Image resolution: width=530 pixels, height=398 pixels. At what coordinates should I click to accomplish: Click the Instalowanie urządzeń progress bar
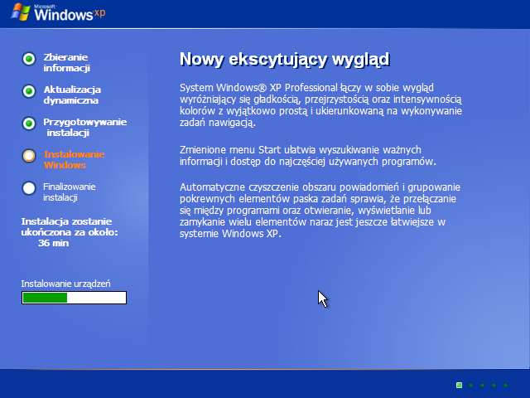74,298
